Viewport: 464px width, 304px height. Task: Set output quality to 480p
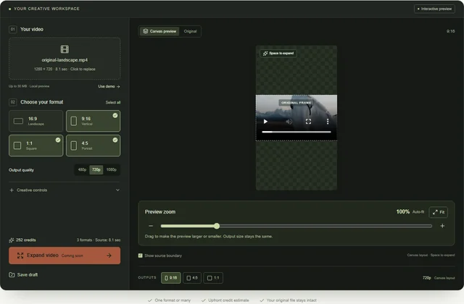pyautogui.click(x=82, y=169)
